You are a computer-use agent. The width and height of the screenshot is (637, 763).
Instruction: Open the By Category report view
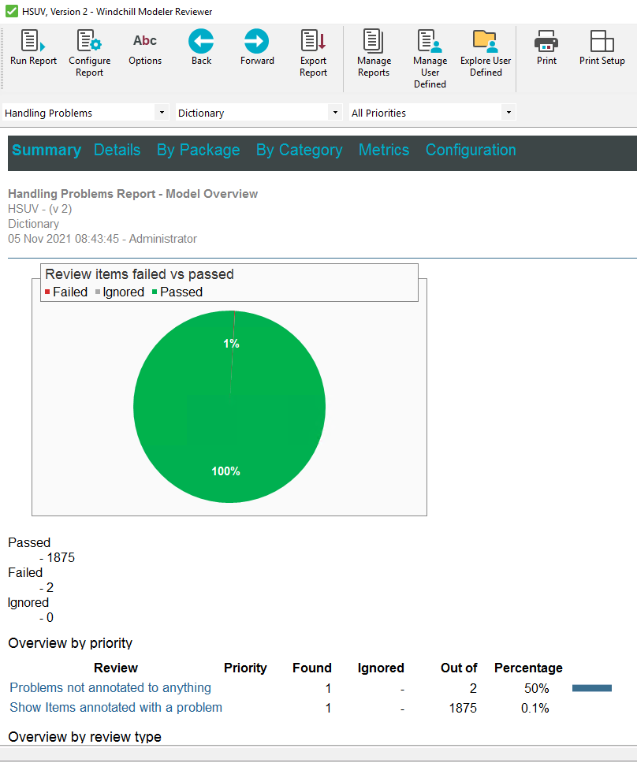[x=299, y=149]
